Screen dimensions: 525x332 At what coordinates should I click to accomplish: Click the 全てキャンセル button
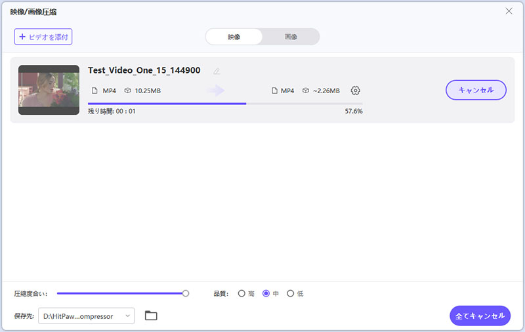tap(480, 316)
